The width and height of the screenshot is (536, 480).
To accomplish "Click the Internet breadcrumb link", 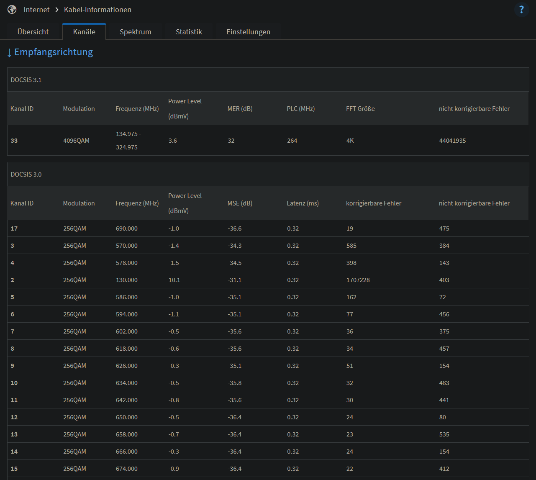I will pyautogui.click(x=36, y=10).
